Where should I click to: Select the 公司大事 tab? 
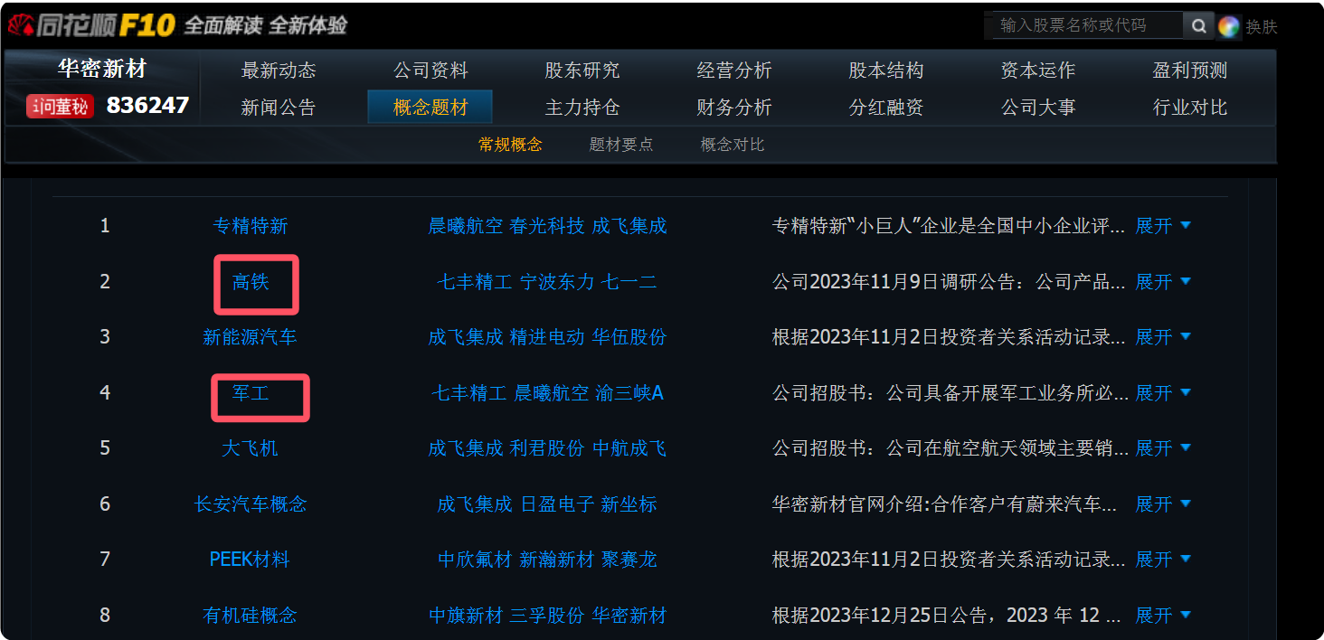pyautogui.click(x=1038, y=108)
